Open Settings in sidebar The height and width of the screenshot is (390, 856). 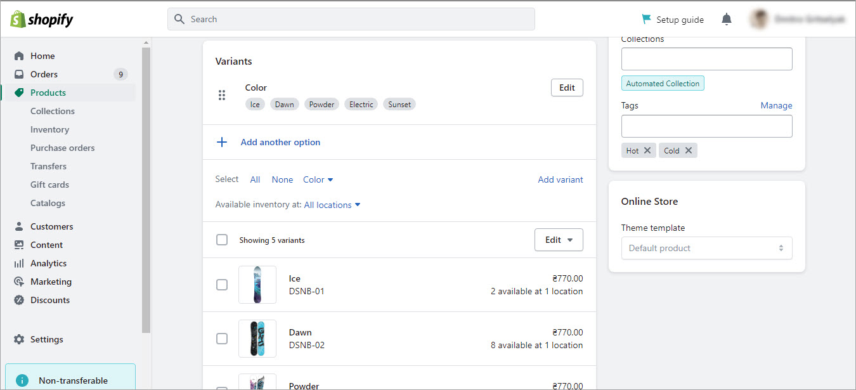pyautogui.click(x=47, y=339)
